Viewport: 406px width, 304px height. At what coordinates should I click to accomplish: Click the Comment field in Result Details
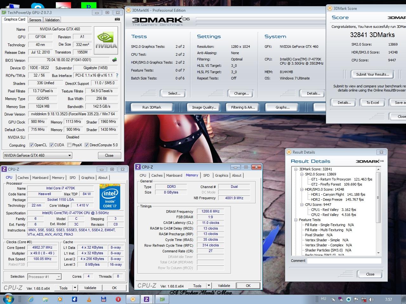click(344, 261)
